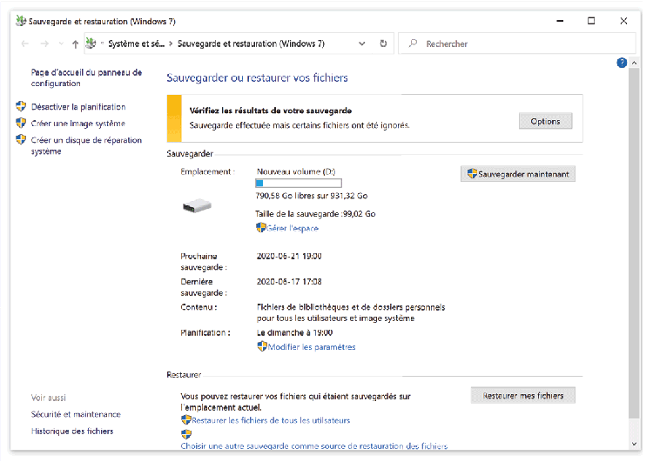
Task: Click the scrollbar down arrow
Action: pyautogui.click(x=634, y=444)
